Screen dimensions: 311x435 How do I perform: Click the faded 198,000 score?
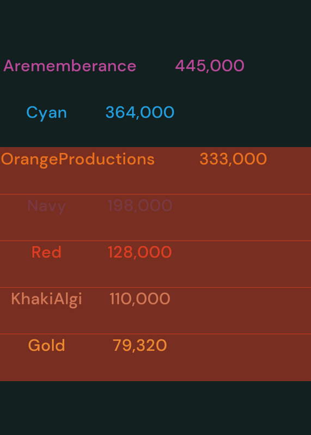pyautogui.click(x=140, y=206)
